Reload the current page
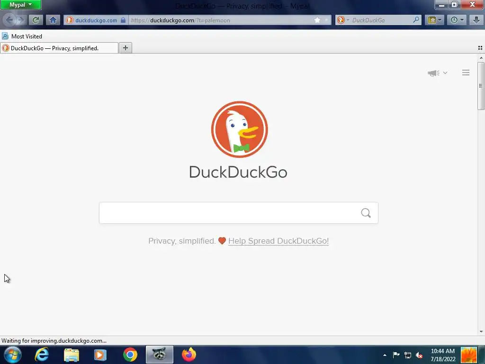 point(36,20)
